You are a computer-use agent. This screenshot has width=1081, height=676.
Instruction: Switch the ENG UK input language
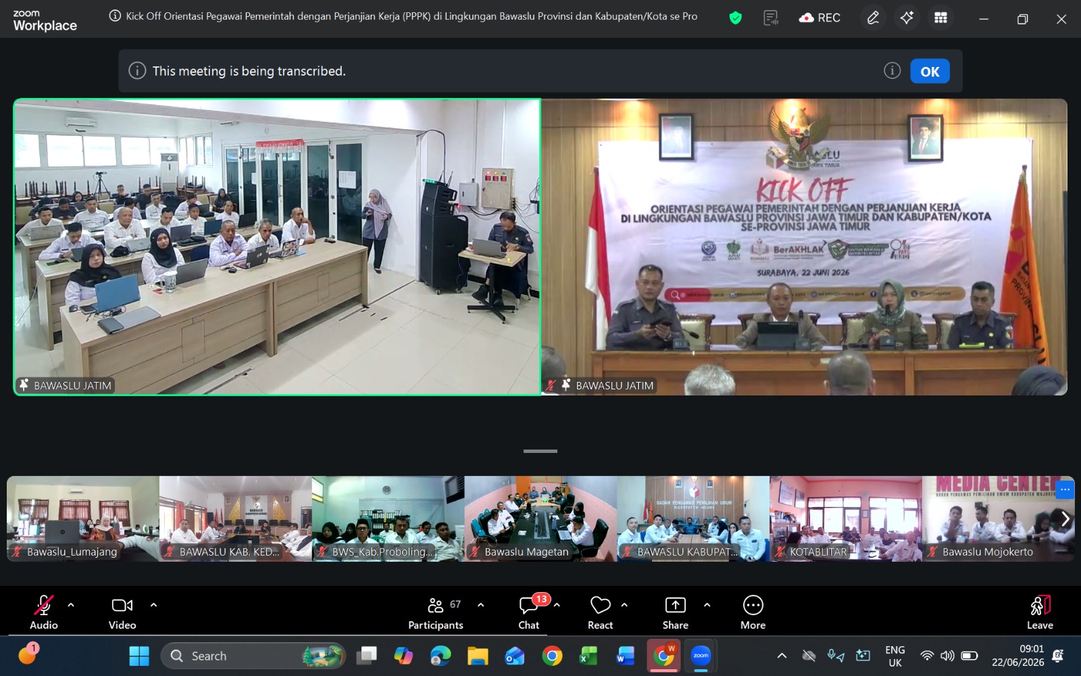click(895, 656)
